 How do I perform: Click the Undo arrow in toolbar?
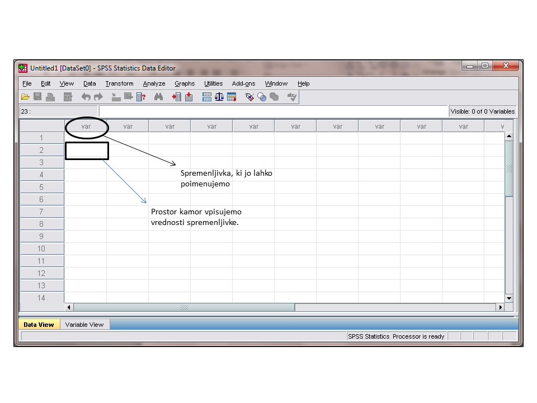86,97
